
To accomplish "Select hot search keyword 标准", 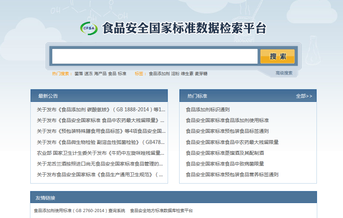I will click(122, 74).
